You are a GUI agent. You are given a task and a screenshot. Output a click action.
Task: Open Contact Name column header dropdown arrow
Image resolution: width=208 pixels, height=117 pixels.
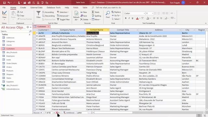(108, 30)
